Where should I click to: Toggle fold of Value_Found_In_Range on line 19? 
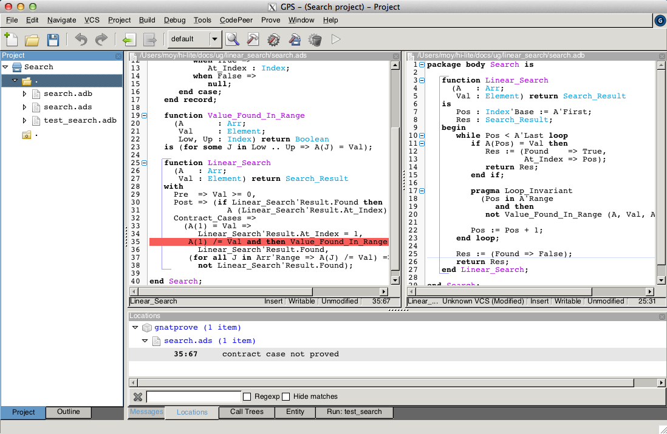pyautogui.click(x=144, y=115)
